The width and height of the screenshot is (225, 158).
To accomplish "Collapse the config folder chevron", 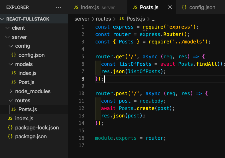I will (x=11, y=46).
